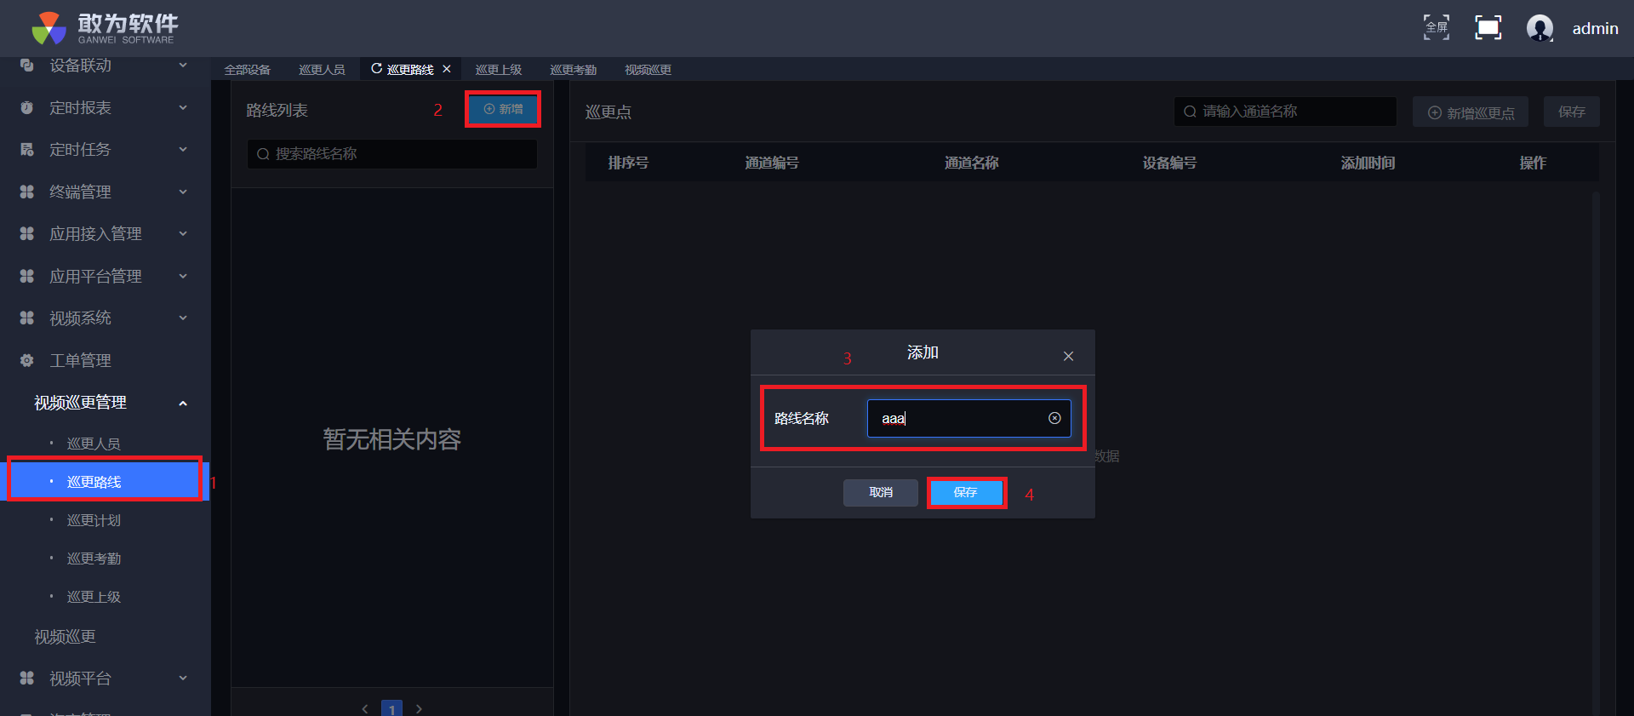The image size is (1634, 716).
Task: Clear the 路线名称 input text
Action: click(1054, 418)
